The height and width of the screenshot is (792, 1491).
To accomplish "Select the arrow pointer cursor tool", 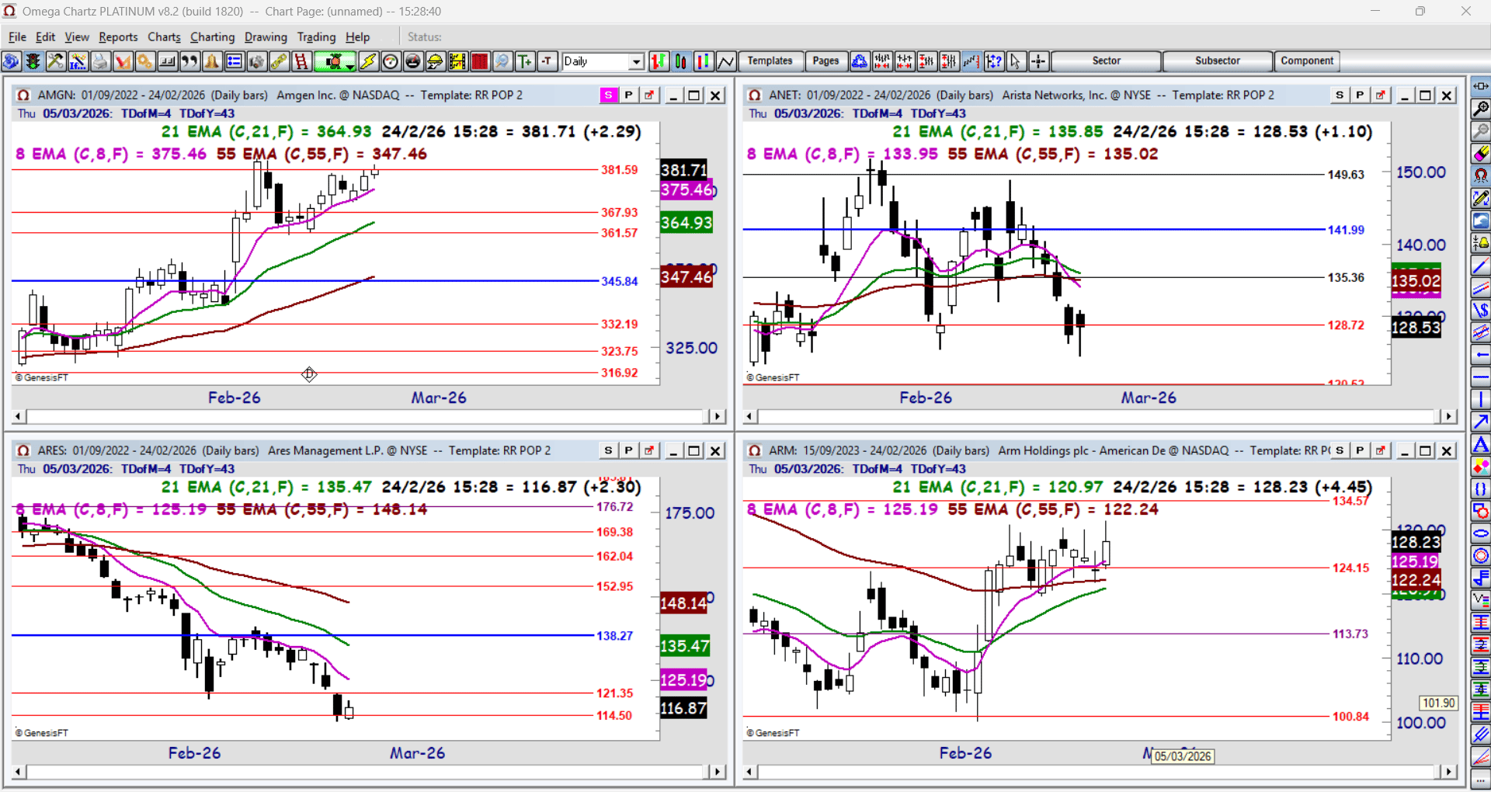I will pos(1016,61).
